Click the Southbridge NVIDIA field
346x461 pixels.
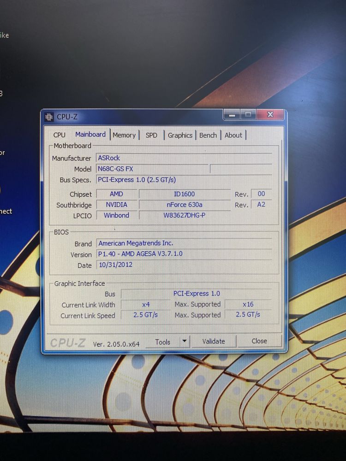(x=117, y=205)
